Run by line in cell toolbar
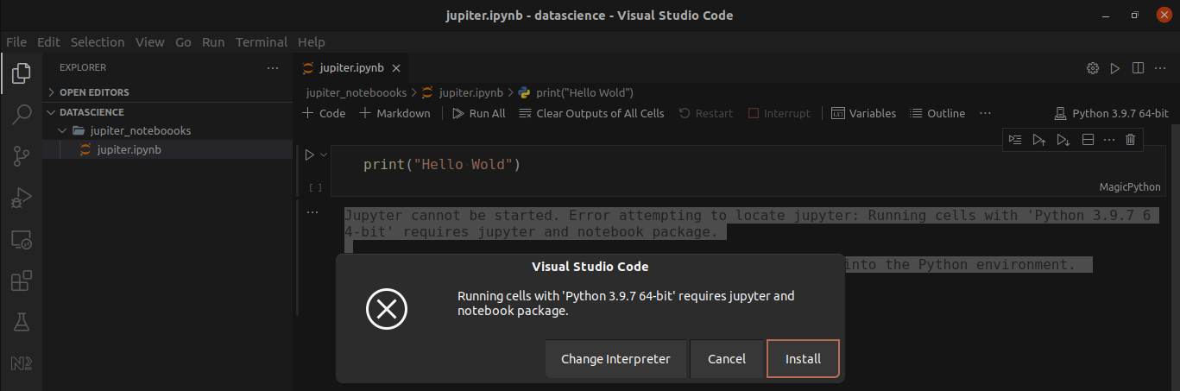Image resolution: width=1180 pixels, height=391 pixels. click(1015, 139)
